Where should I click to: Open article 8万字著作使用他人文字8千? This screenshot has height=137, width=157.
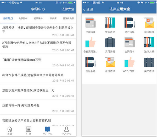(x=38, y=46)
